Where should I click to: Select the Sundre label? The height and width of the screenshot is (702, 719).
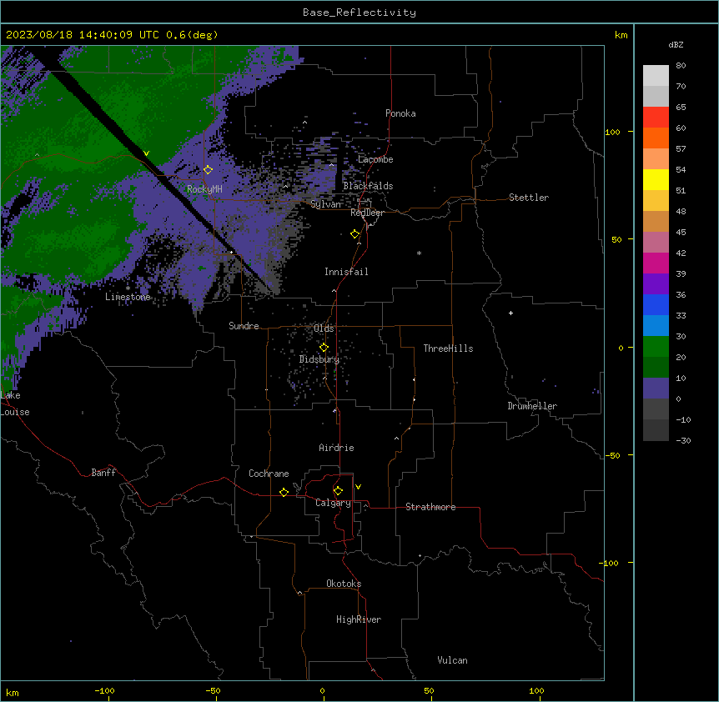tap(244, 326)
